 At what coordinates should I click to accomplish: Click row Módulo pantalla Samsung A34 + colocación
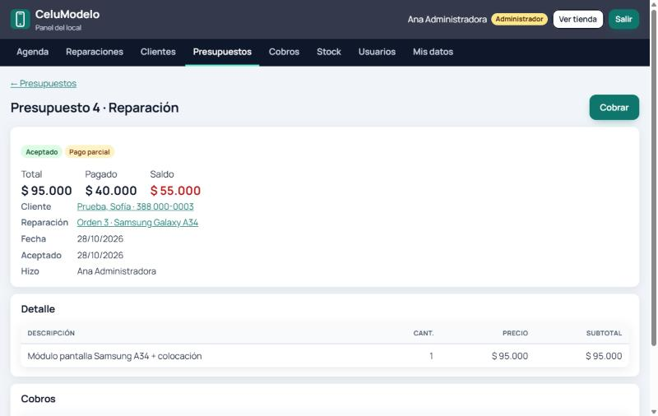[325, 356]
